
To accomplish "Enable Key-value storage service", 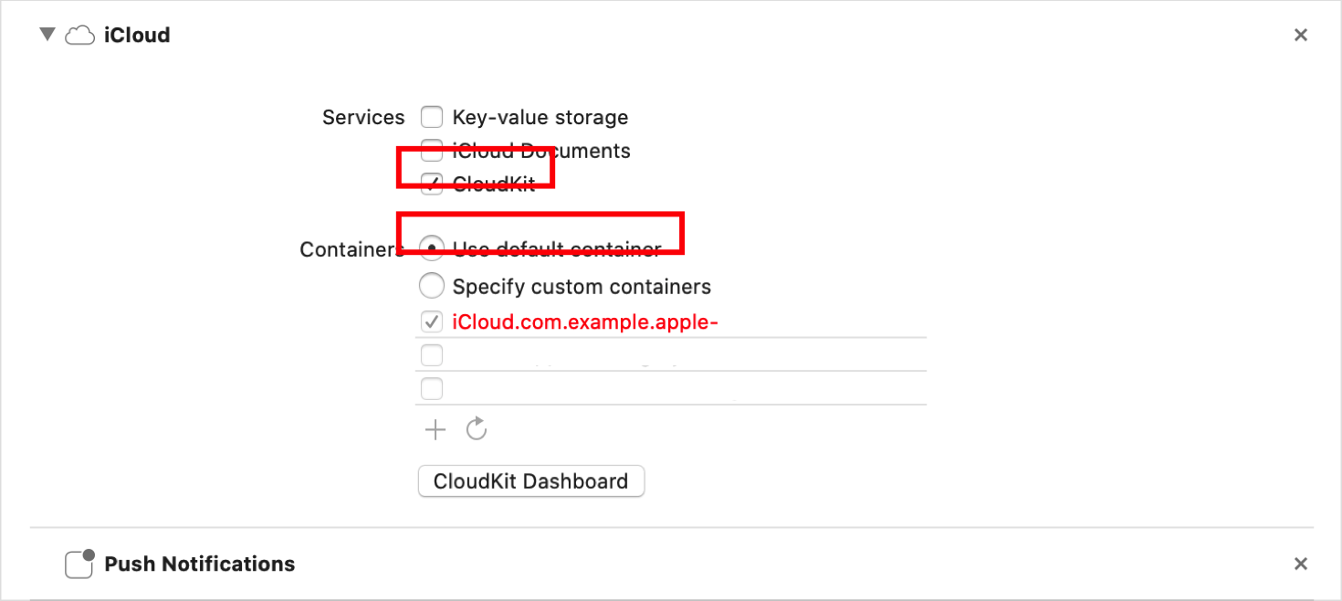I will pos(432,117).
